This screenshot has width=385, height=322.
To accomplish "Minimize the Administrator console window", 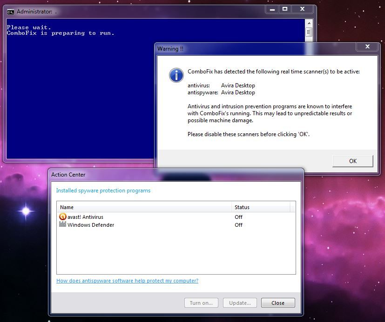I will [272, 9].
